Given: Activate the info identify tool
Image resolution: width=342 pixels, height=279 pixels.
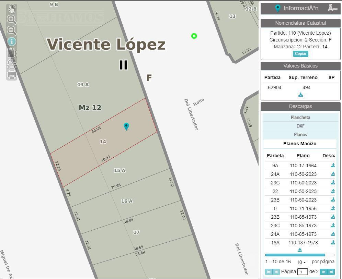Looking at the screenshot, I should pos(12,41).
